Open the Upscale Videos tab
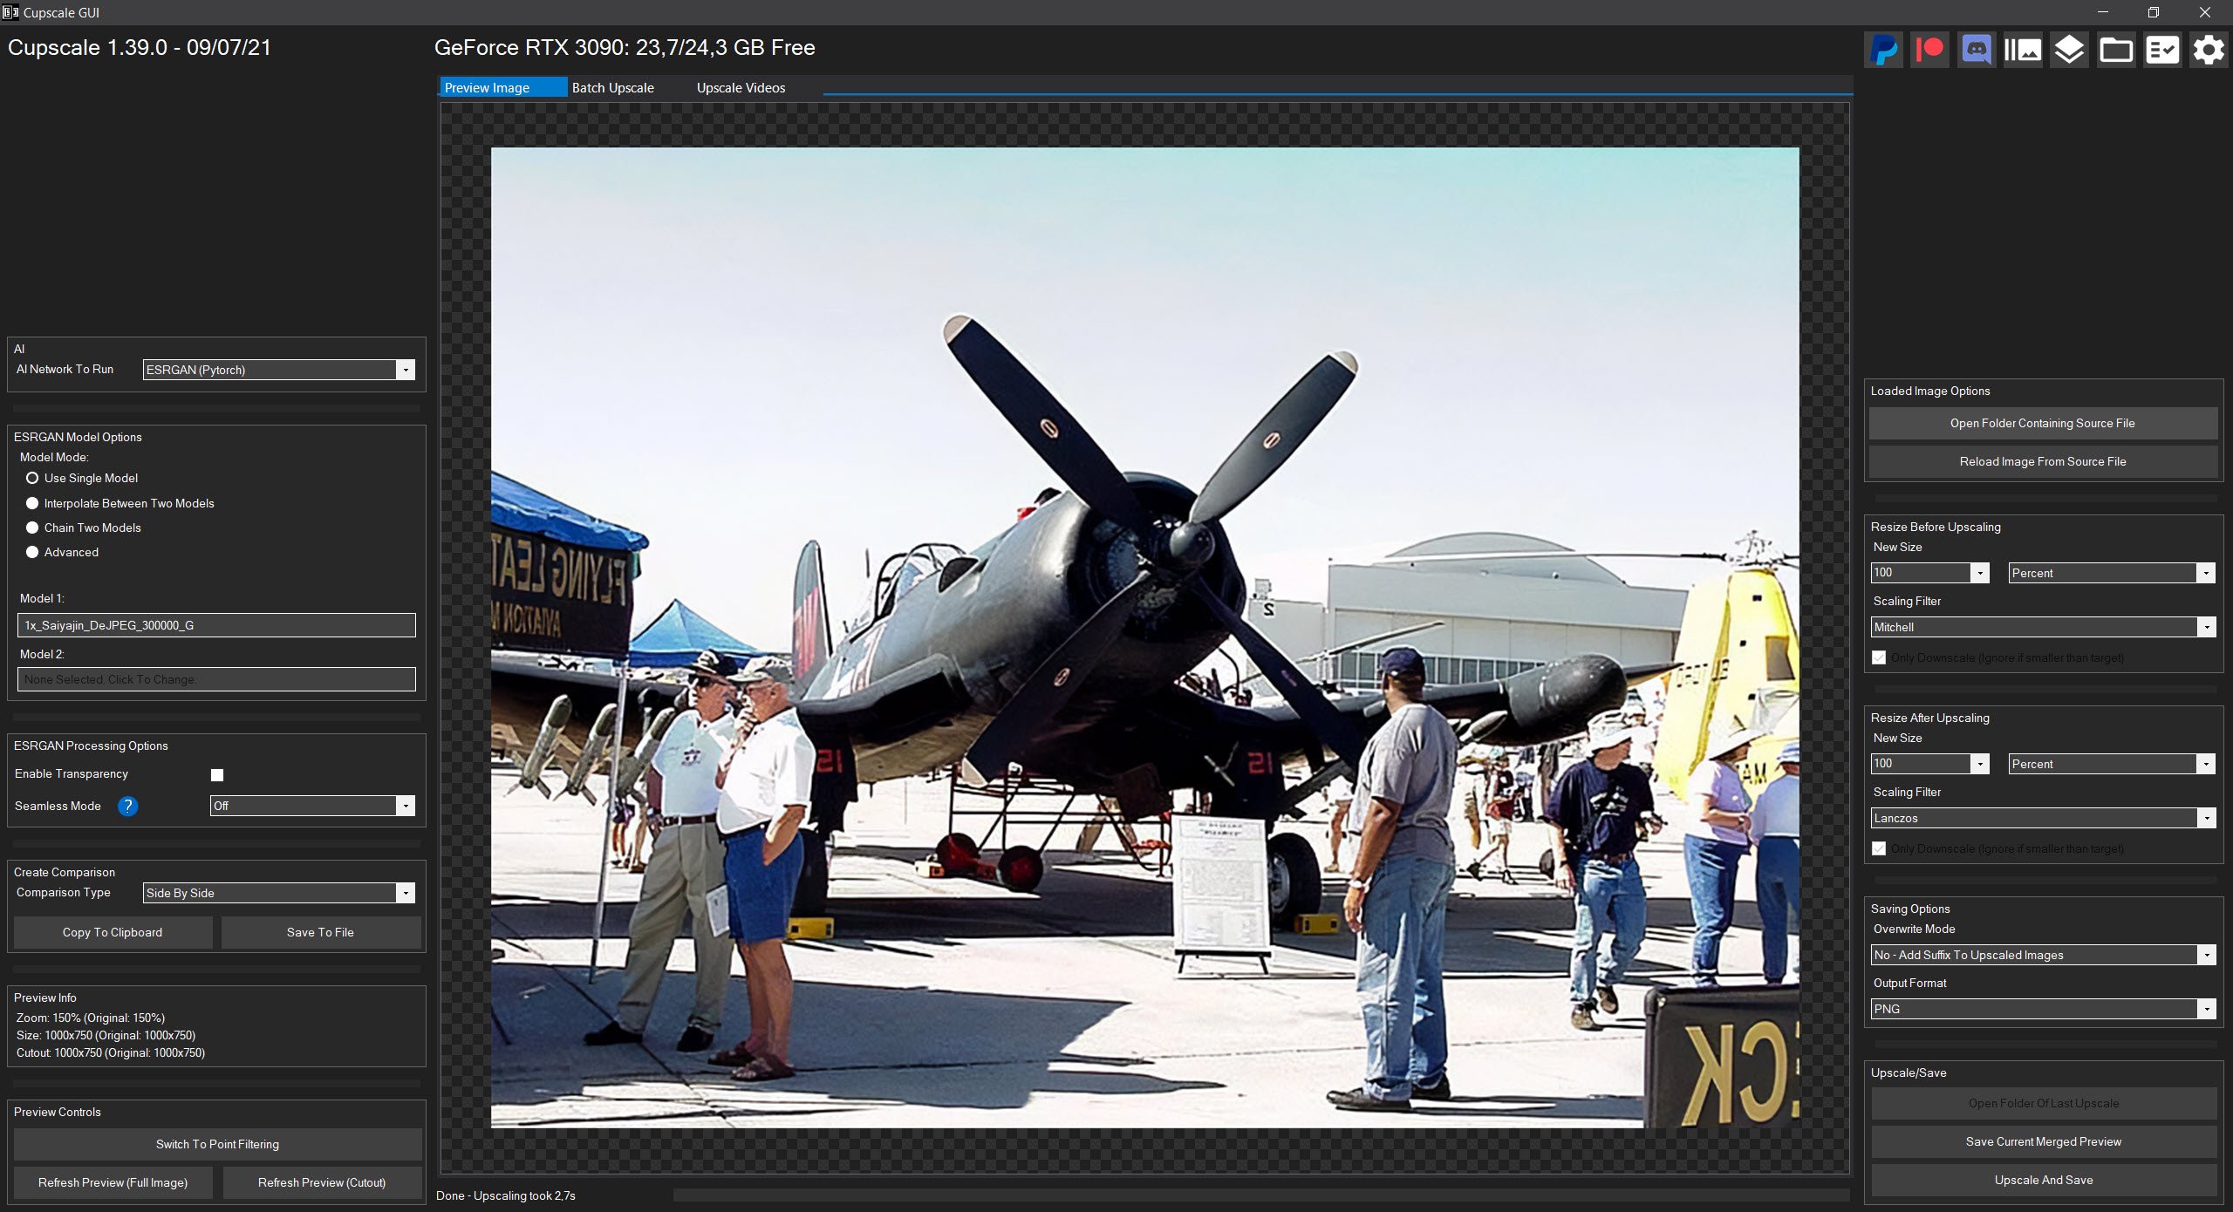The width and height of the screenshot is (2233, 1212). click(x=741, y=88)
